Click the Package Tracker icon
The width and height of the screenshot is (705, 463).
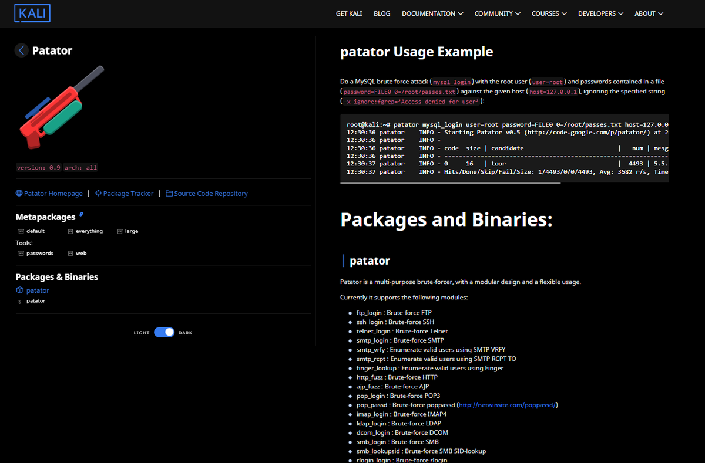point(98,193)
